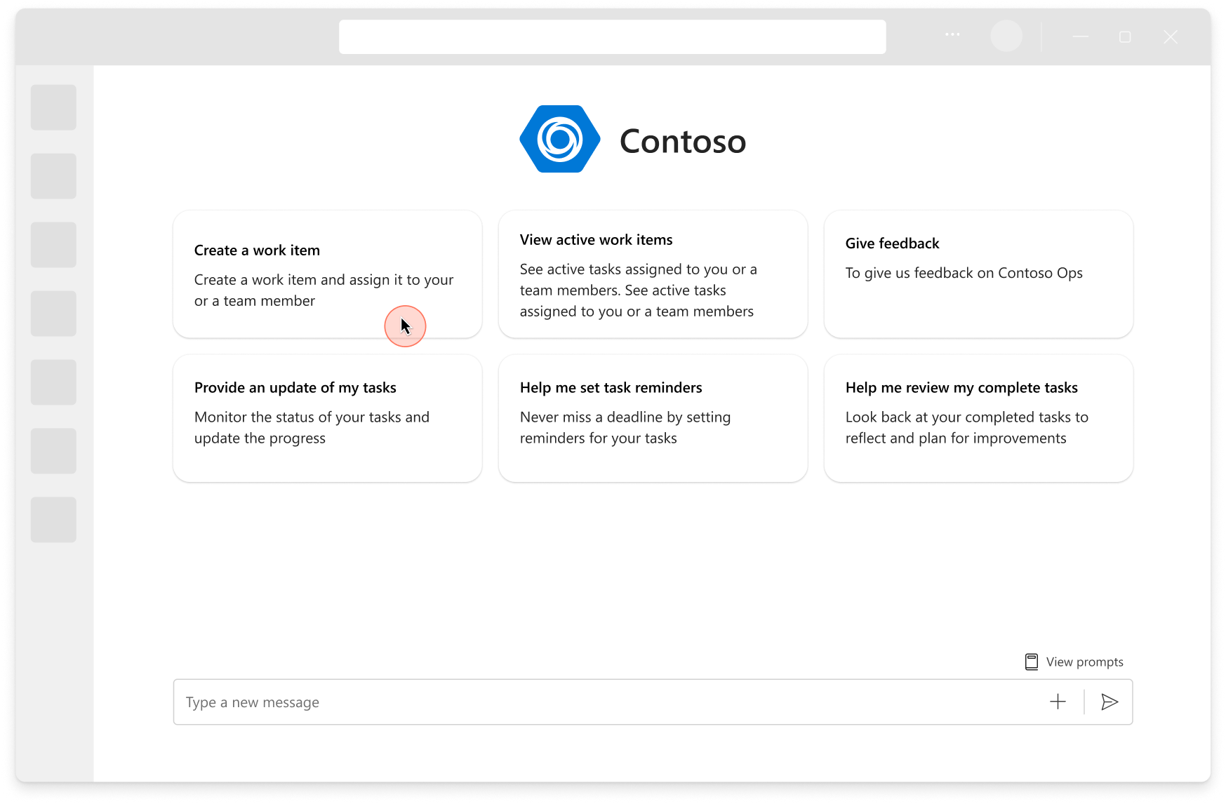Select the View active work items card
Viewport: 1226px width, 804px height.
(x=653, y=274)
